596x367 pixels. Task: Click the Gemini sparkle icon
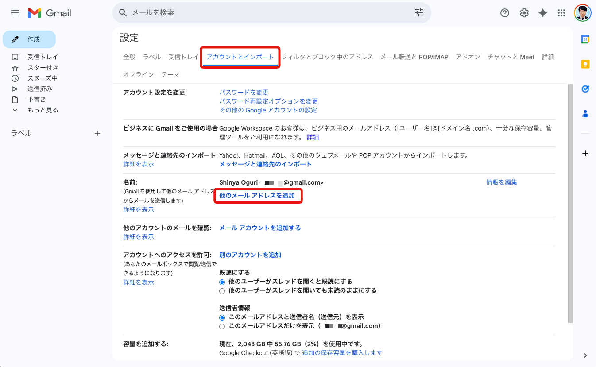(x=543, y=13)
